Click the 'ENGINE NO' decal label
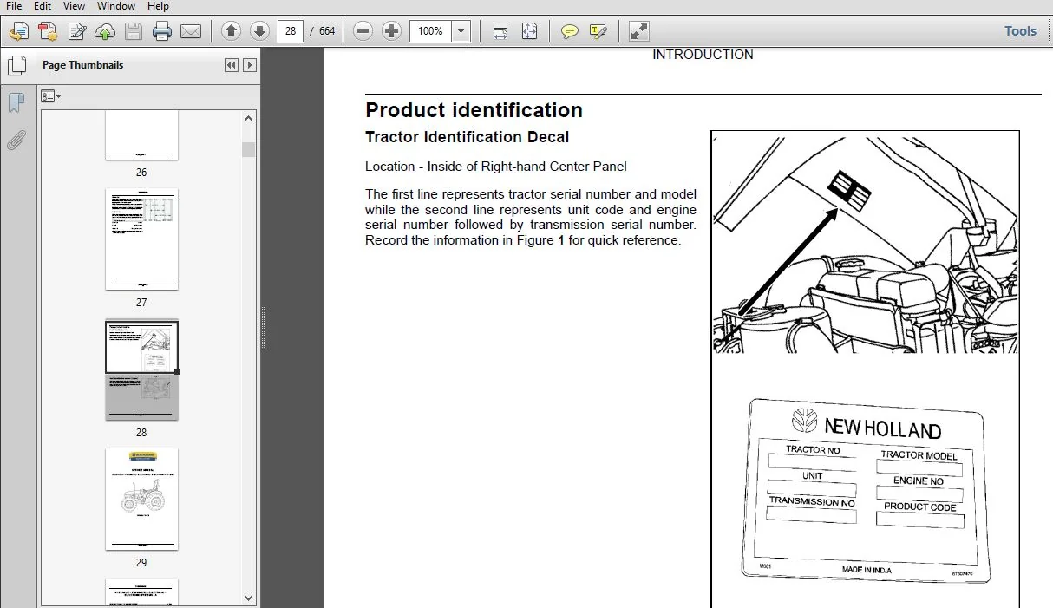1053x608 pixels. coord(919,481)
